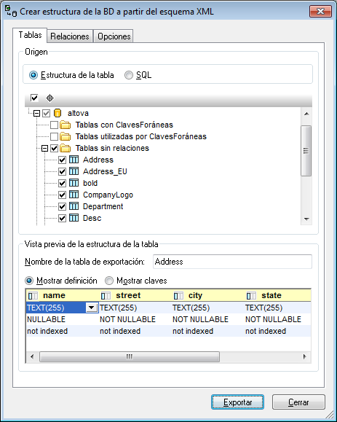The image size is (337, 422).
Task: Select the Address tree row
Action: pos(98,160)
